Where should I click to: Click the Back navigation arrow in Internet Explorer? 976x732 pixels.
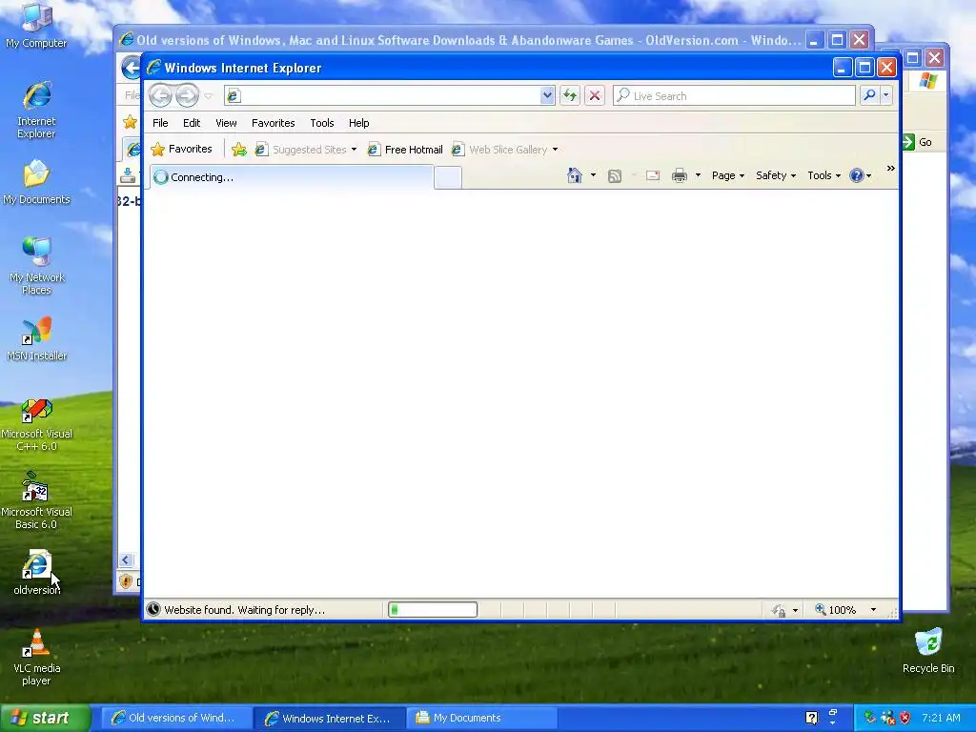pos(160,95)
